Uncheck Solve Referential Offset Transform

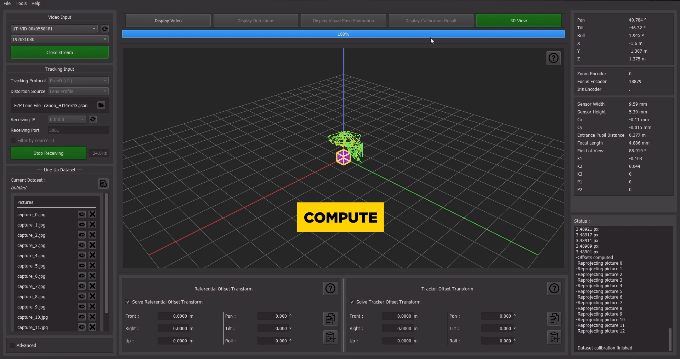(x=128, y=302)
